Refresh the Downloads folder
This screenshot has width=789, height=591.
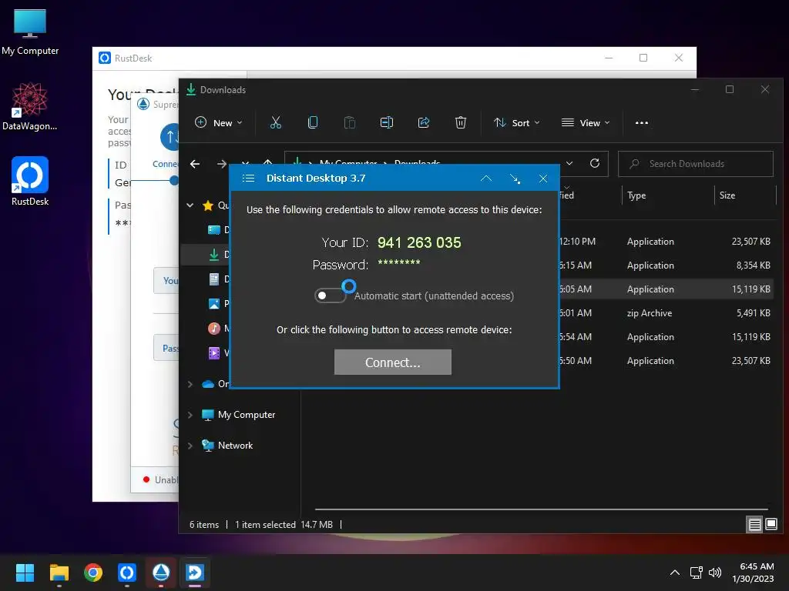[595, 163]
